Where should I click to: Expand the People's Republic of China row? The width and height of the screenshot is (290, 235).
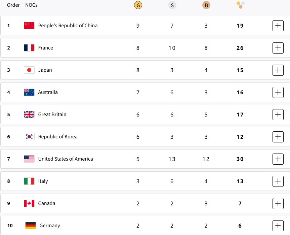[278, 26]
